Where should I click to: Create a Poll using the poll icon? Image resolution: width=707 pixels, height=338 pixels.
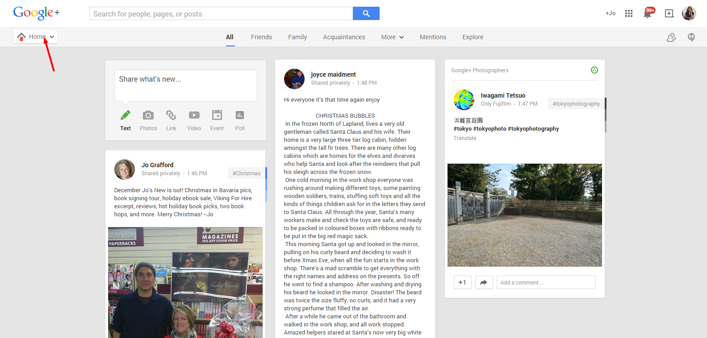click(x=240, y=115)
